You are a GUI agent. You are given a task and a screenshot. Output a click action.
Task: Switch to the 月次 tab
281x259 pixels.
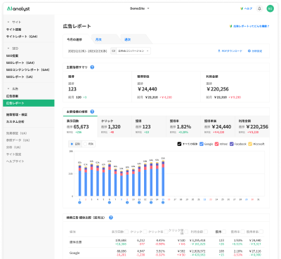[x=98, y=39]
